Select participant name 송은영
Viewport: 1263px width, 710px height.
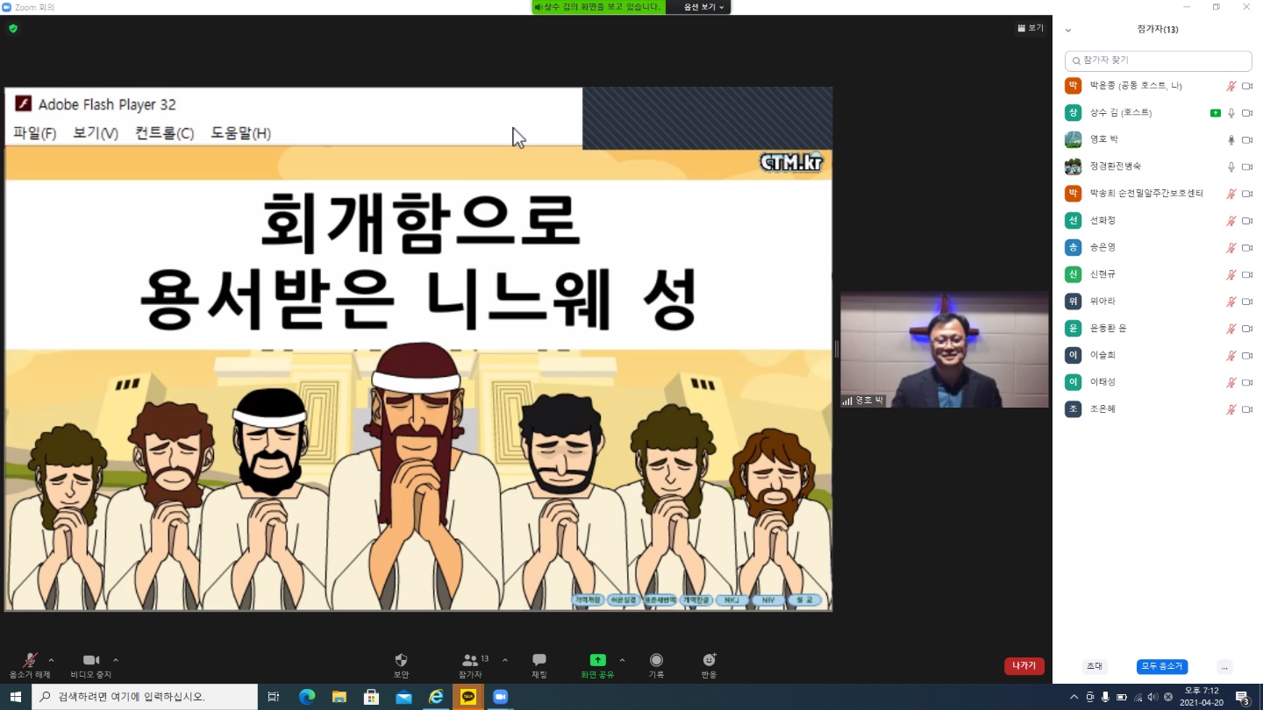click(x=1102, y=247)
